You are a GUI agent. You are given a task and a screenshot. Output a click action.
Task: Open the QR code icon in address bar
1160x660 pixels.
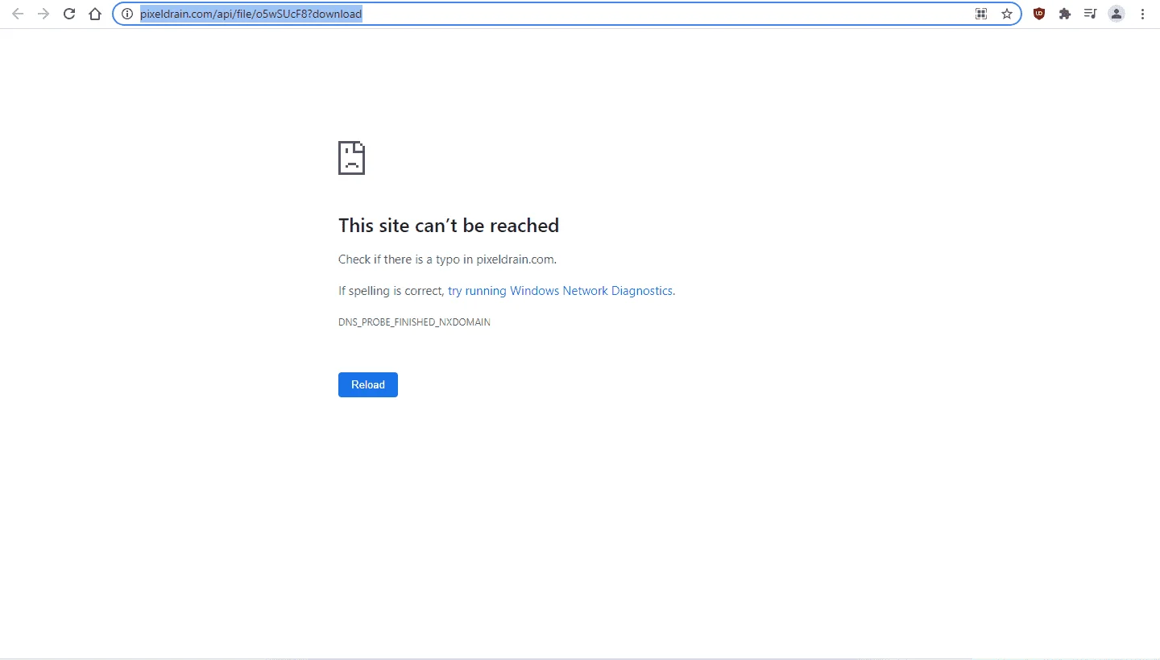(x=981, y=14)
